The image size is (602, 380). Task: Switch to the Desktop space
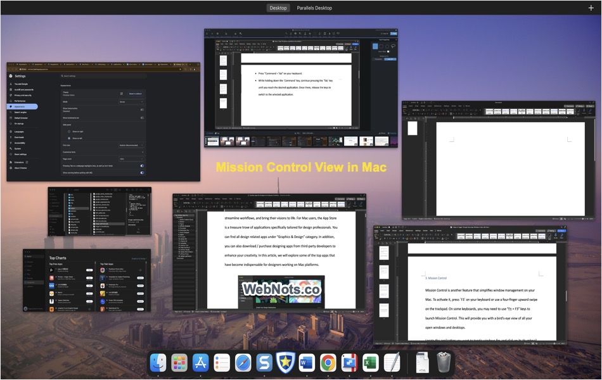pyautogui.click(x=278, y=8)
